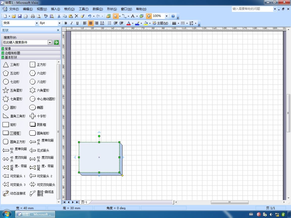
Task: Toggle right text alignment
Action: point(96,23)
